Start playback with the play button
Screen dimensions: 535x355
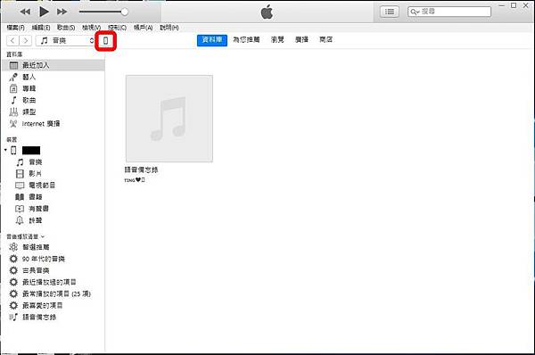(44, 12)
